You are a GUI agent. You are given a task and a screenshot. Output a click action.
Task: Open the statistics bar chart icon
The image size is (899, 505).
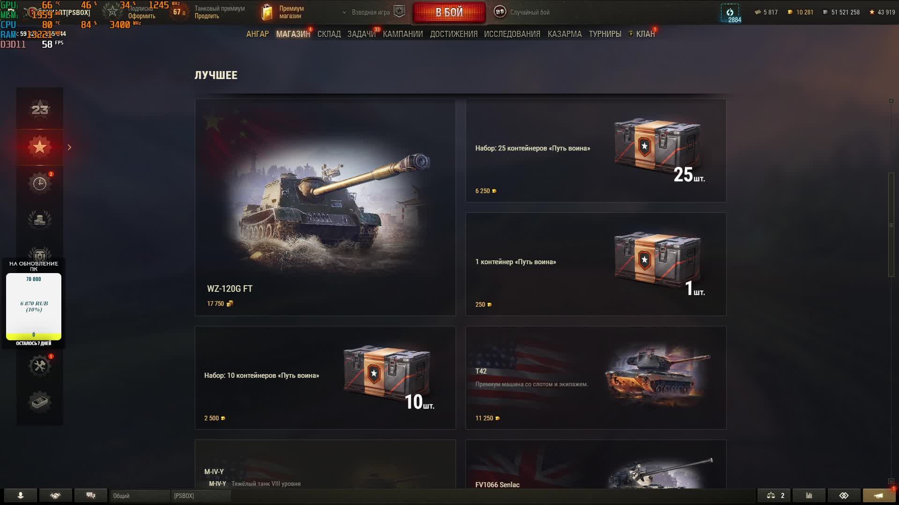[x=809, y=496]
